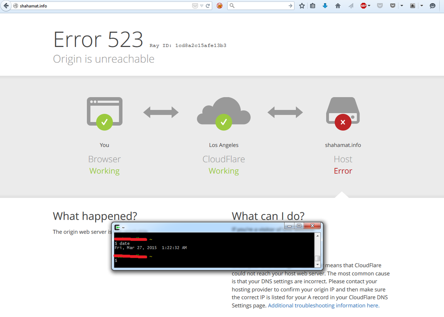Click the terminal scrollbar up arrow
This screenshot has height=317, width=444.
[x=317, y=236]
